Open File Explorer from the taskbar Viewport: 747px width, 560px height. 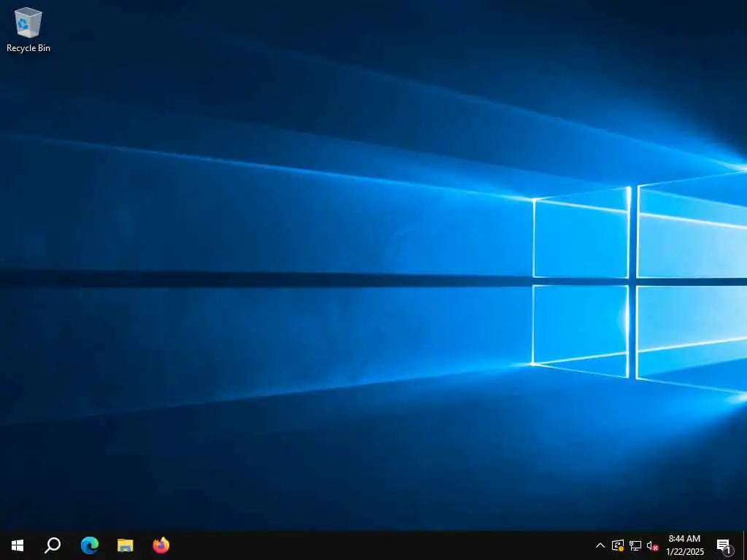pos(125,545)
